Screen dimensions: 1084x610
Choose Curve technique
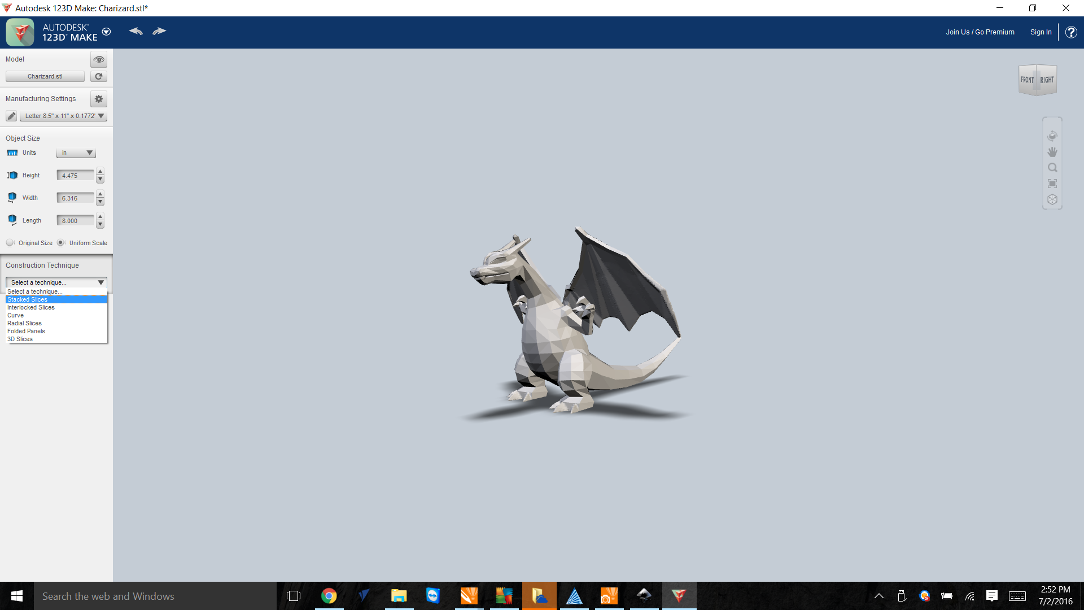click(56, 315)
